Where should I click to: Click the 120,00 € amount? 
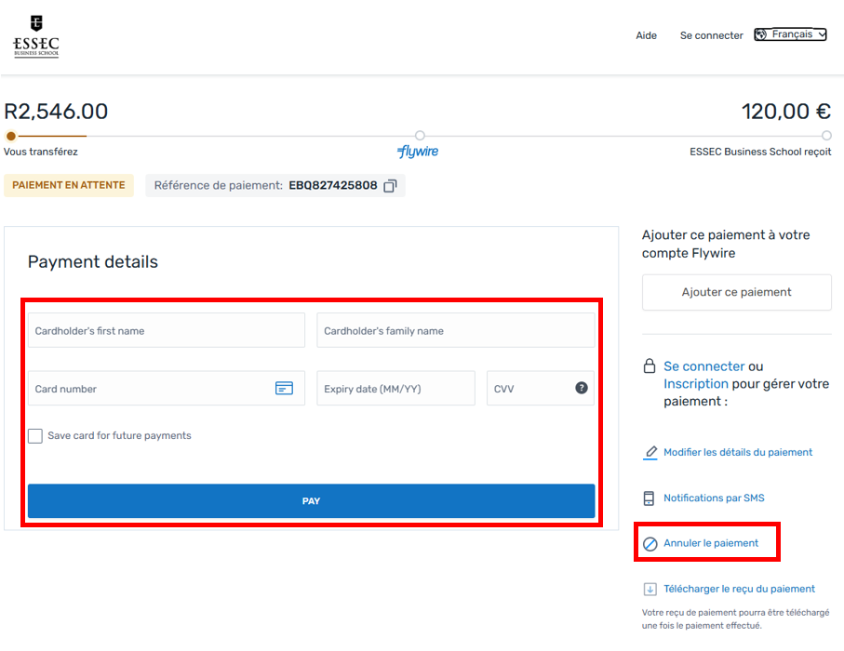pyautogui.click(x=786, y=112)
